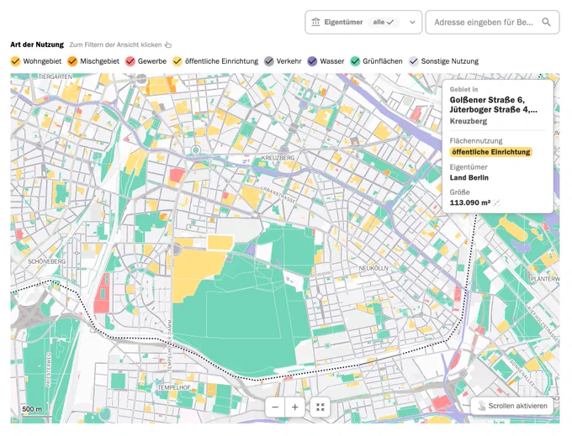Image resolution: width=572 pixels, height=436 pixels.
Task: Click the hand pointer filter hint icon
Action: click(x=167, y=45)
